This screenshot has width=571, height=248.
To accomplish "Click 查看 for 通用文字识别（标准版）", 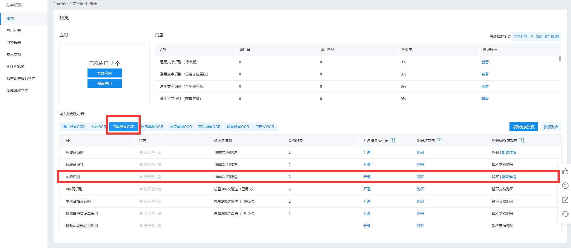I will [x=485, y=62].
